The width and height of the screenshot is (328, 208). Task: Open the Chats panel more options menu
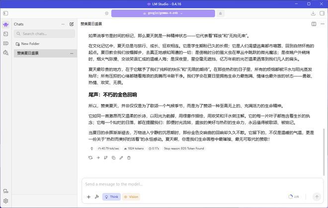tap(63, 24)
